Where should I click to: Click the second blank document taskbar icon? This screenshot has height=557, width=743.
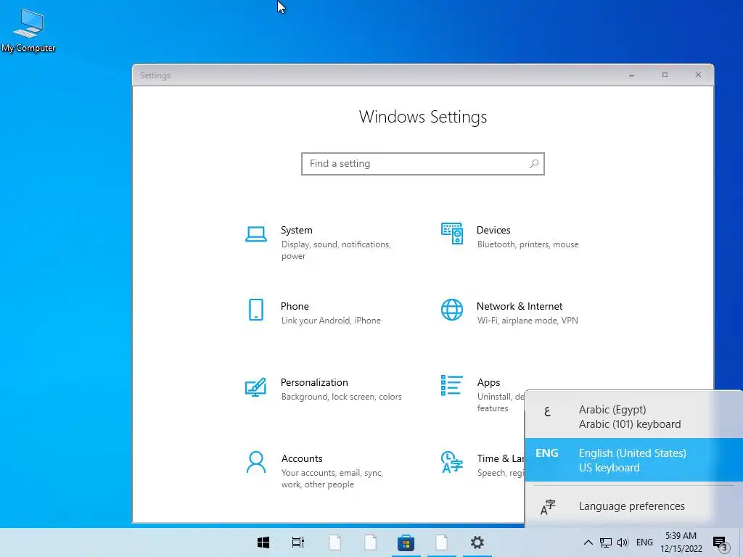click(371, 542)
